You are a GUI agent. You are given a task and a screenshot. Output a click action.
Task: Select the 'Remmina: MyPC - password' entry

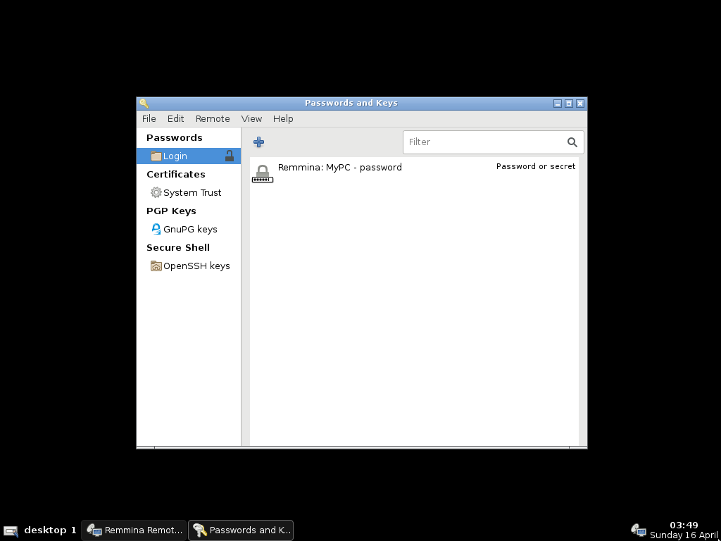pos(414,173)
